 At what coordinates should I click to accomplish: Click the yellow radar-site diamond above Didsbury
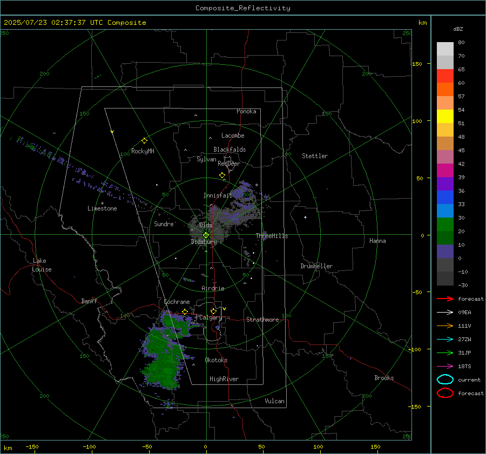pos(206,235)
